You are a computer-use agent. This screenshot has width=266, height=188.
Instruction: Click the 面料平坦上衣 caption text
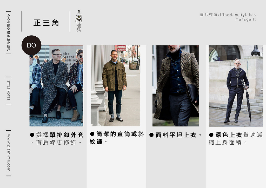tap(176, 135)
